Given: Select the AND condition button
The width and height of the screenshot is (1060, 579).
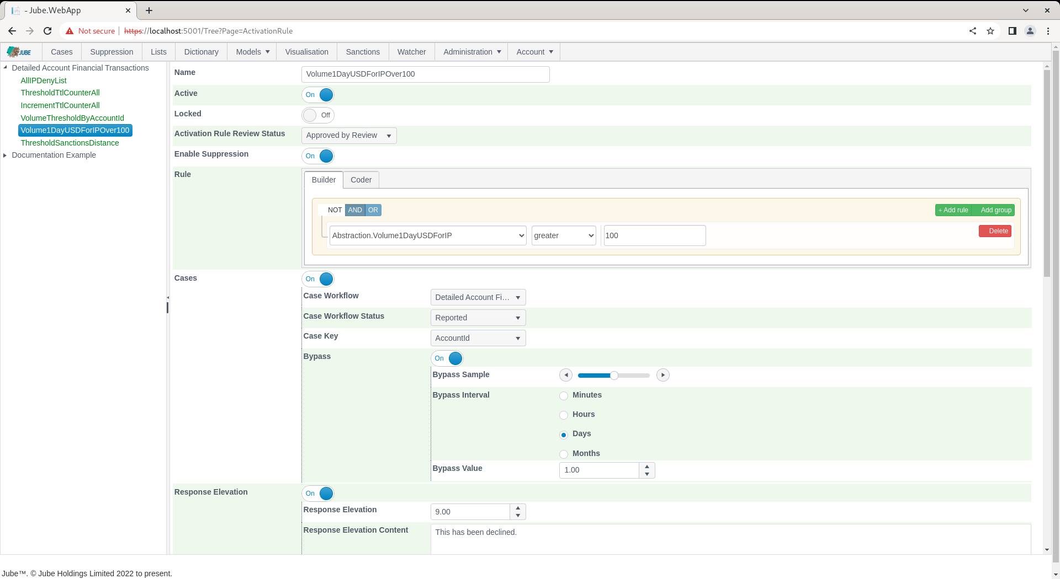Looking at the screenshot, I should point(355,210).
